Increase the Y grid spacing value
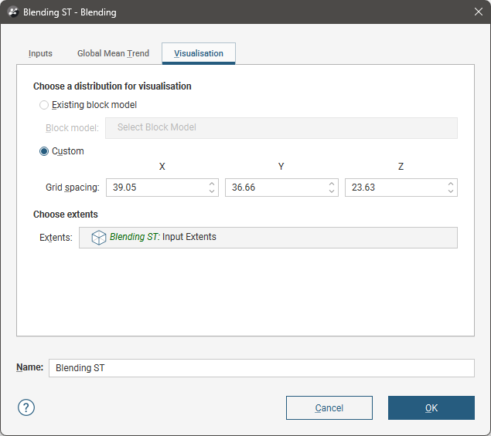This screenshot has width=491, height=436. (x=331, y=184)
